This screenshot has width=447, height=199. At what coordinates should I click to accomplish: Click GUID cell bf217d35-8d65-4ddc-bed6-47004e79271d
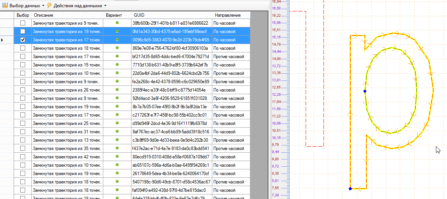pos(171,57)
